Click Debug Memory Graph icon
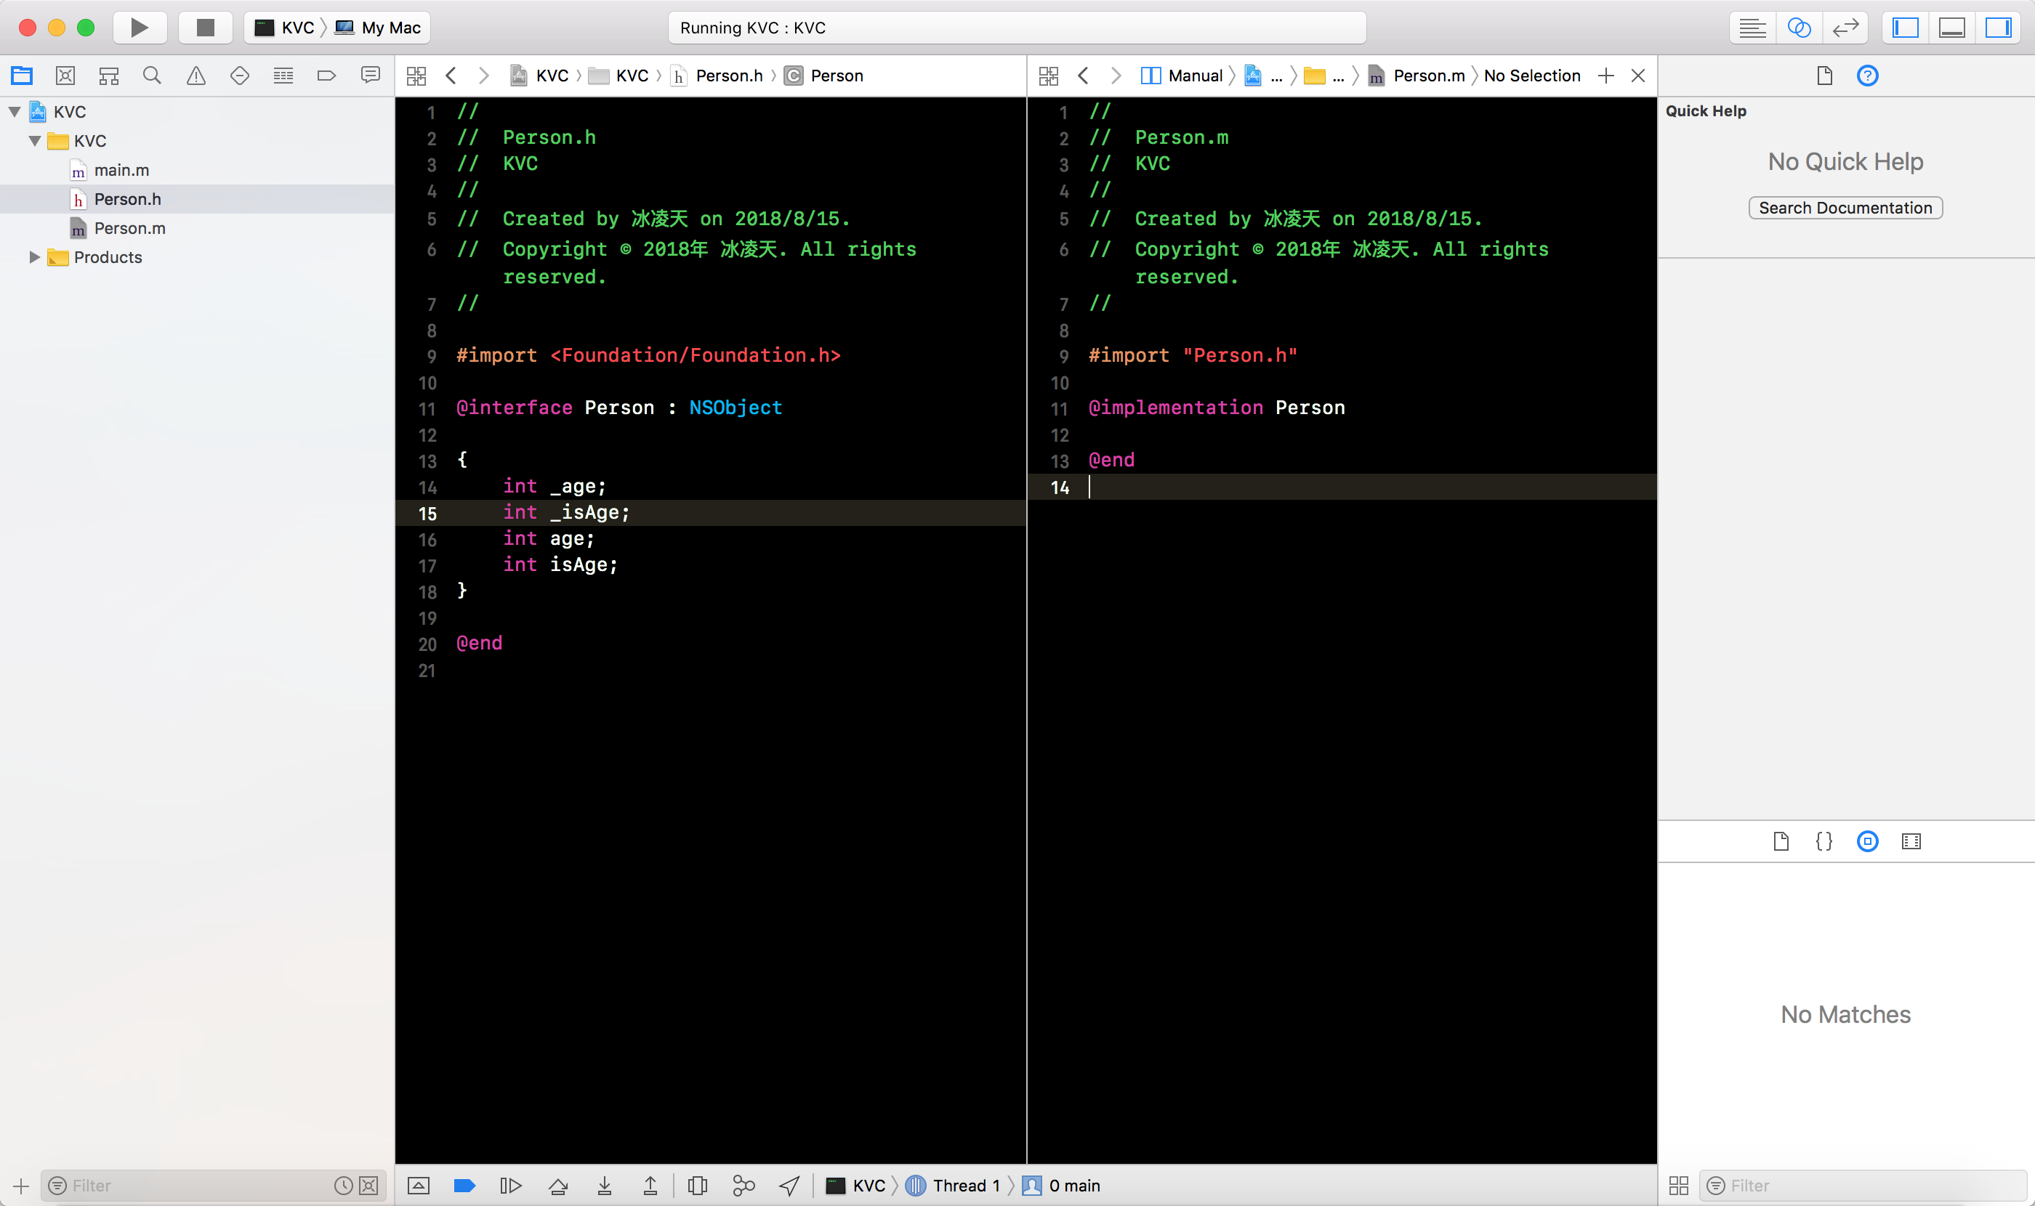This screenshot has height=1206, width=2035. click(743, 1186)
